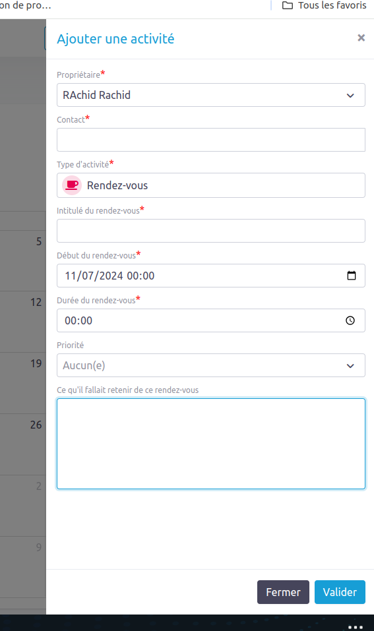
Task: Open calendar picker for Début du rendez-vous
Action: (x=351, y=276)
